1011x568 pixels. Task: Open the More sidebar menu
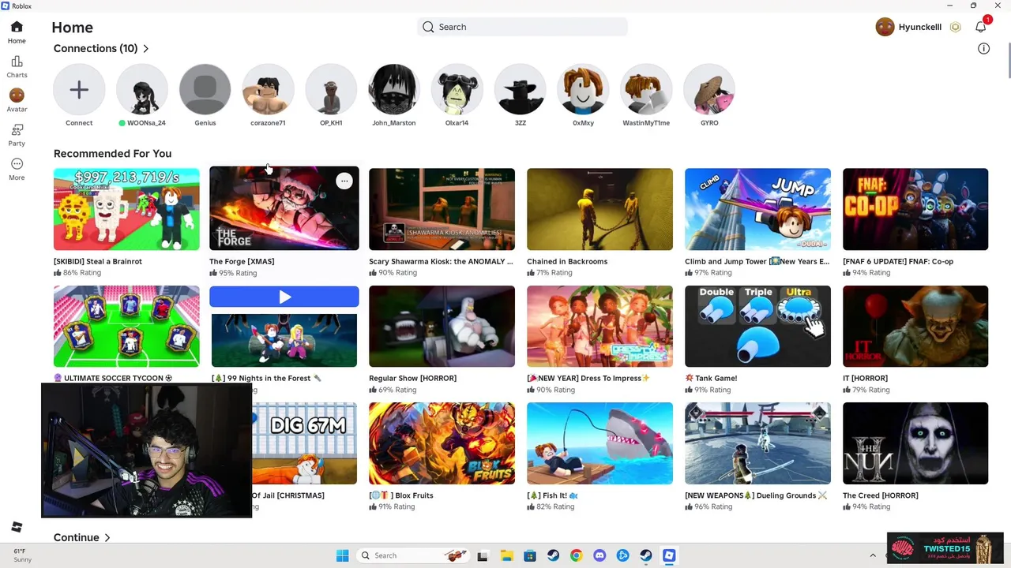17,169
